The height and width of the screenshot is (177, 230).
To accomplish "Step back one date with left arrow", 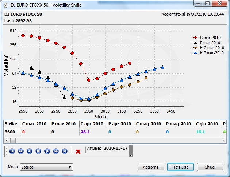I will [30, 151].
